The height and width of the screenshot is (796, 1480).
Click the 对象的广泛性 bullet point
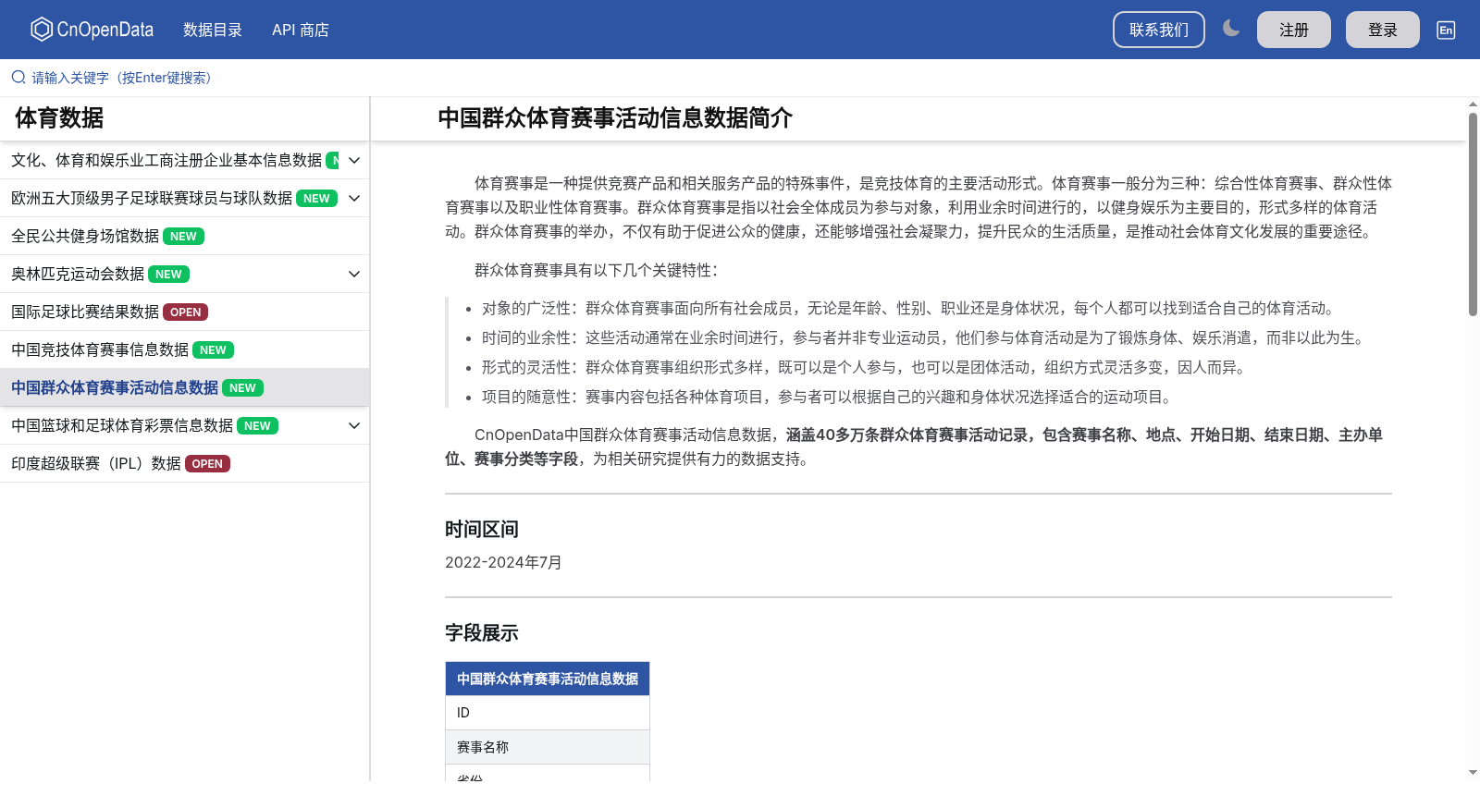pos(907,309)
